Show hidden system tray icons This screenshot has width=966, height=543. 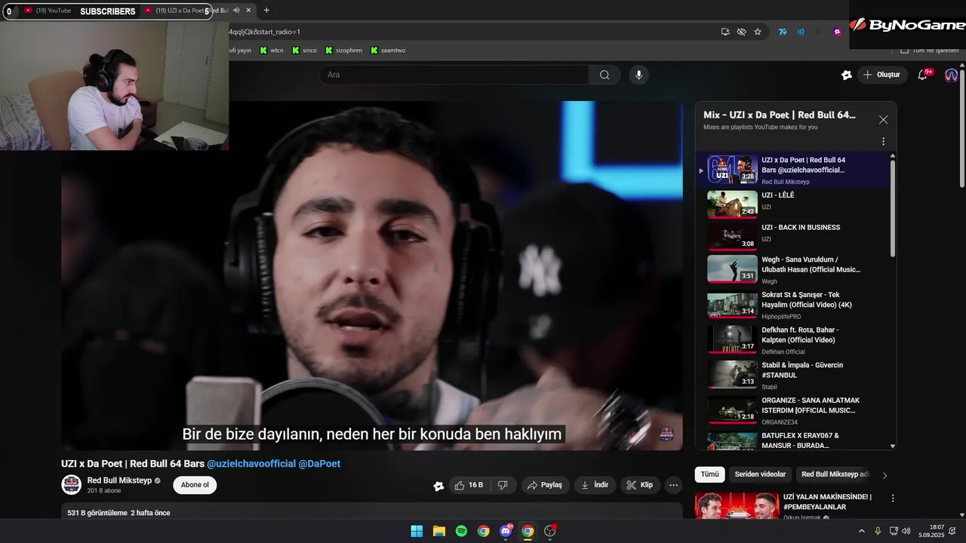(x=862, y=531)
